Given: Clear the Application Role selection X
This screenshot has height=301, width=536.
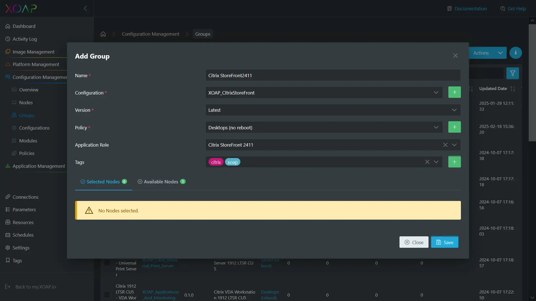Looking at the screenshot, I should tap(445, 145).
